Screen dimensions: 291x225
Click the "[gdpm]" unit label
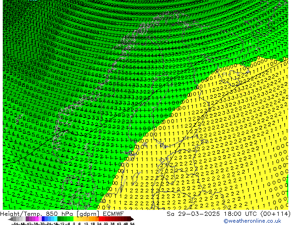pyautogui.click(x=89, y=214)
